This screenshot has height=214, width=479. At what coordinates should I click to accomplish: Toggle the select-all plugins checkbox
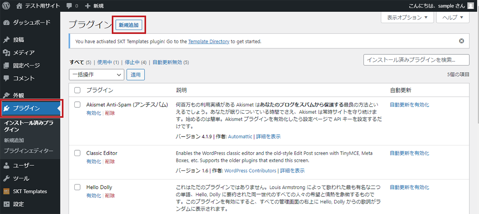point(77,90)
